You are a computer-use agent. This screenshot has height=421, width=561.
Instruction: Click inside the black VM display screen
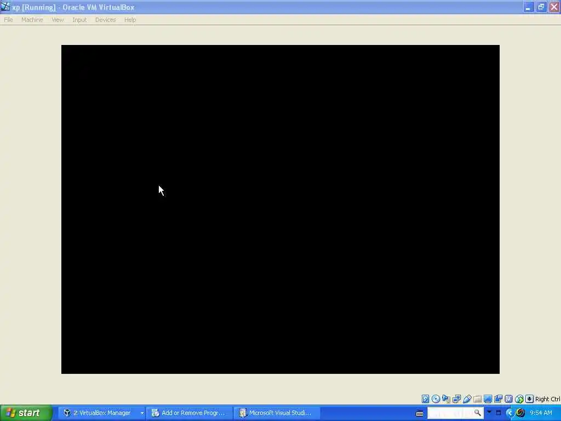point(280,209)
